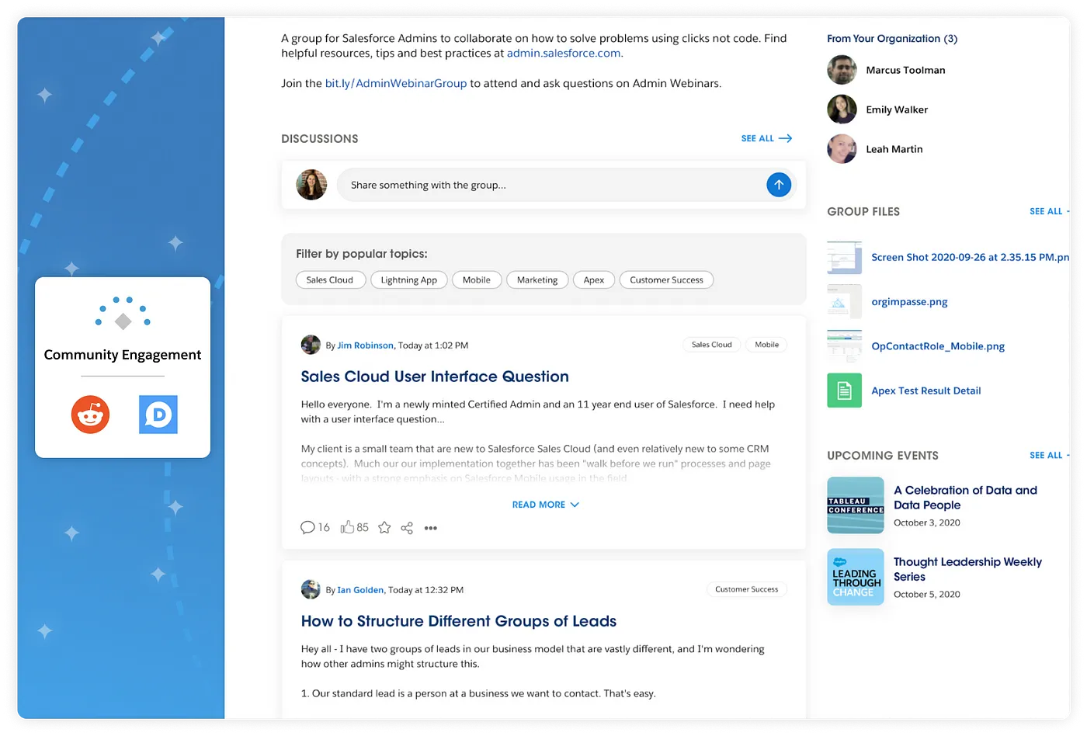Click the October 3, 2020 event date
The height and width of the screenshot is (736, 1087).
click(x=927, y=522)
